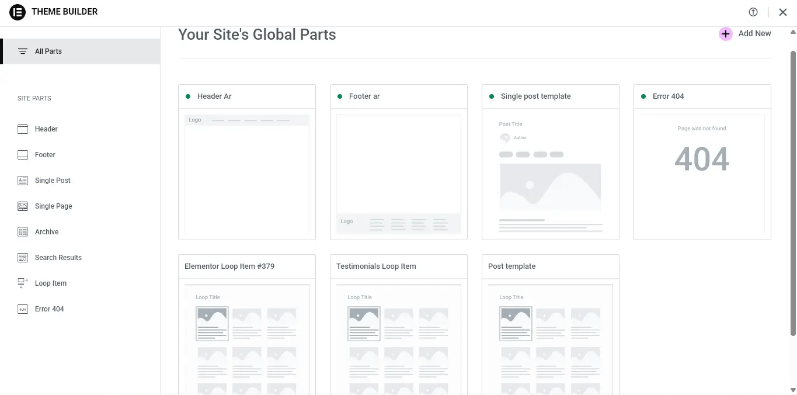This screenshot has height=395, width=797.
Task: Click the pink plus Add New icon
Action: (x=725, y=34)
